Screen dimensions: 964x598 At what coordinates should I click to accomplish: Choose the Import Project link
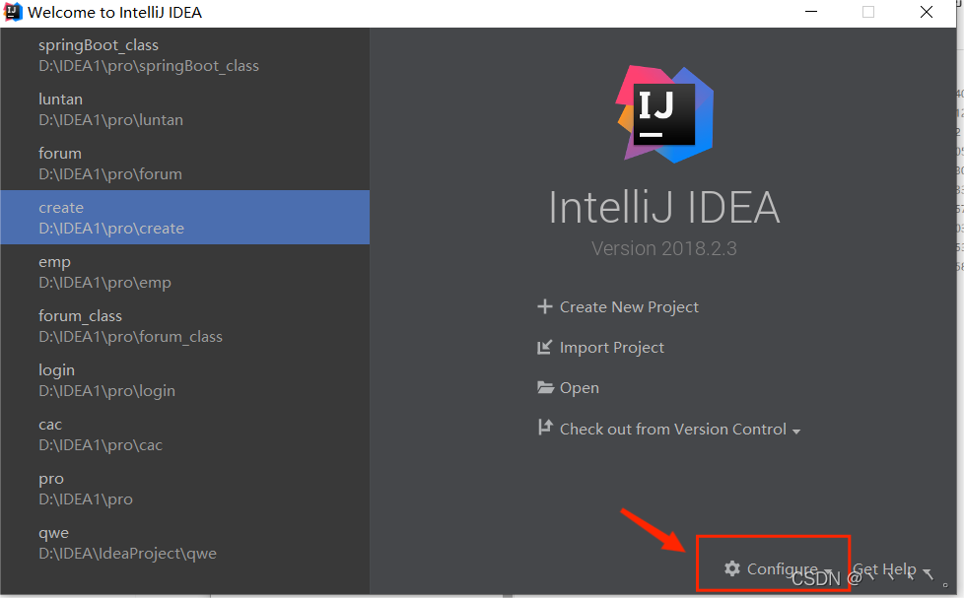click(x=612, y=347)
